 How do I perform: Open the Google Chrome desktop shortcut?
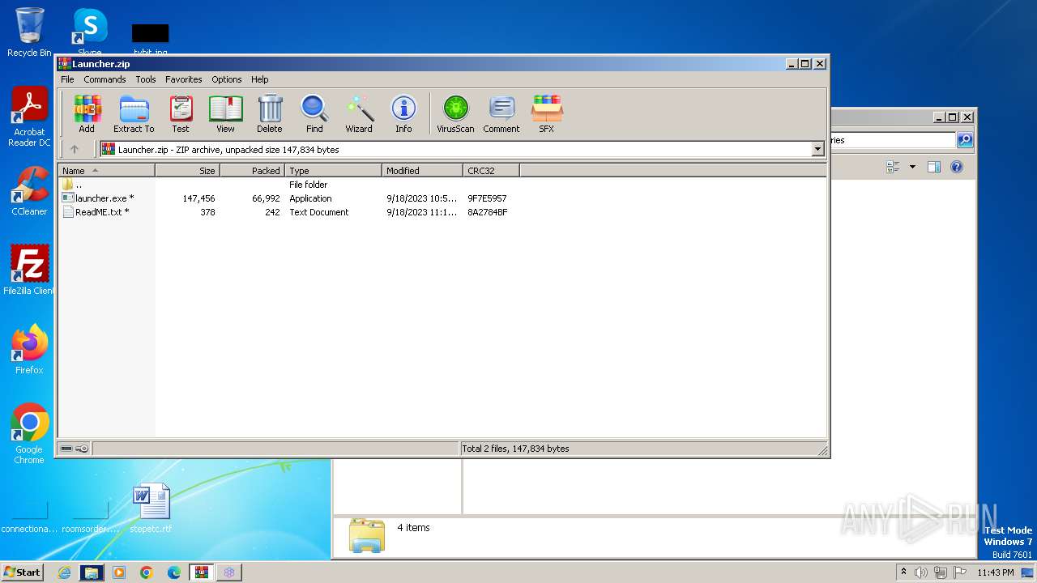(x=29, y=434)
